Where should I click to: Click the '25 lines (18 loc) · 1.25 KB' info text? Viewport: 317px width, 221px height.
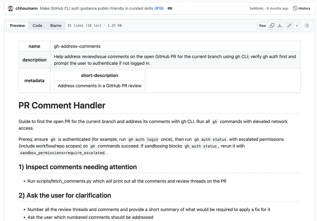(94, 26)
